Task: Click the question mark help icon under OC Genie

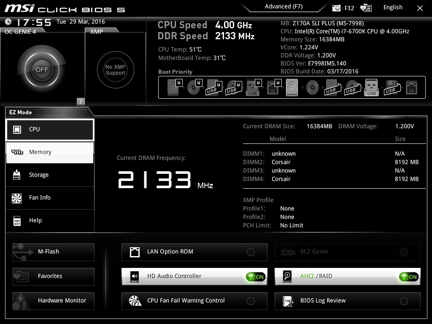Action: pyautogui.click(x=81, y=101)
